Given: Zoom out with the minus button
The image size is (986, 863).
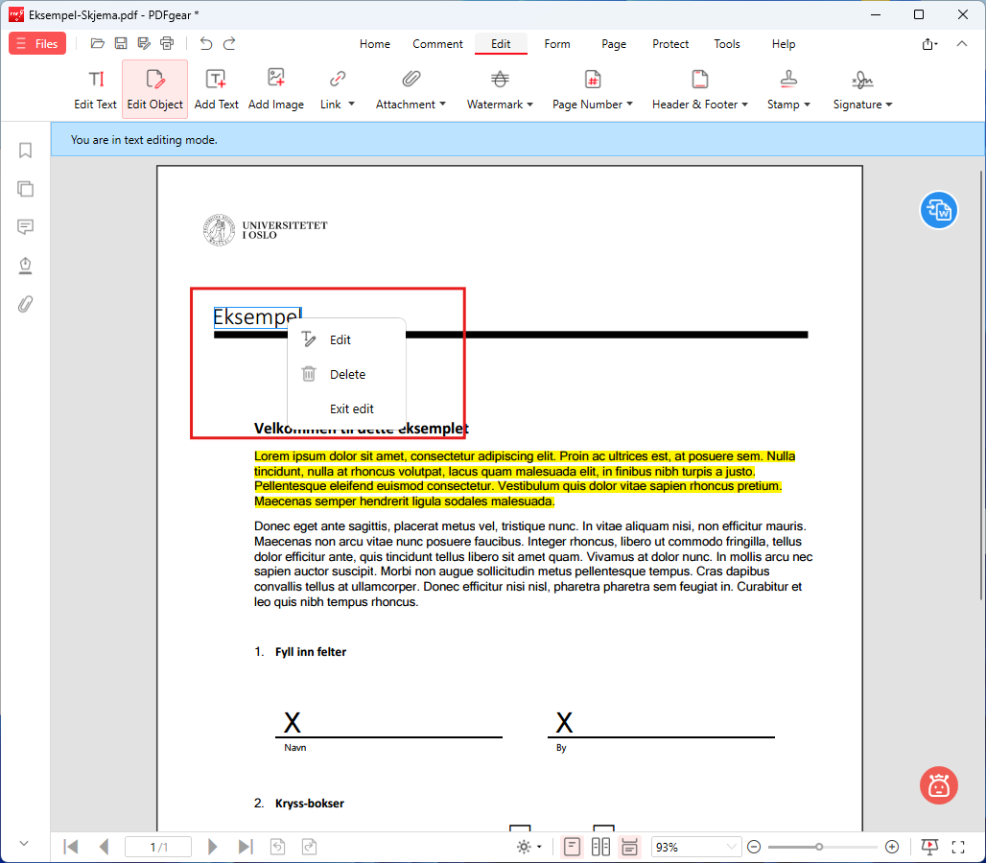Looking at the screenshot, I should coord(754,848).
